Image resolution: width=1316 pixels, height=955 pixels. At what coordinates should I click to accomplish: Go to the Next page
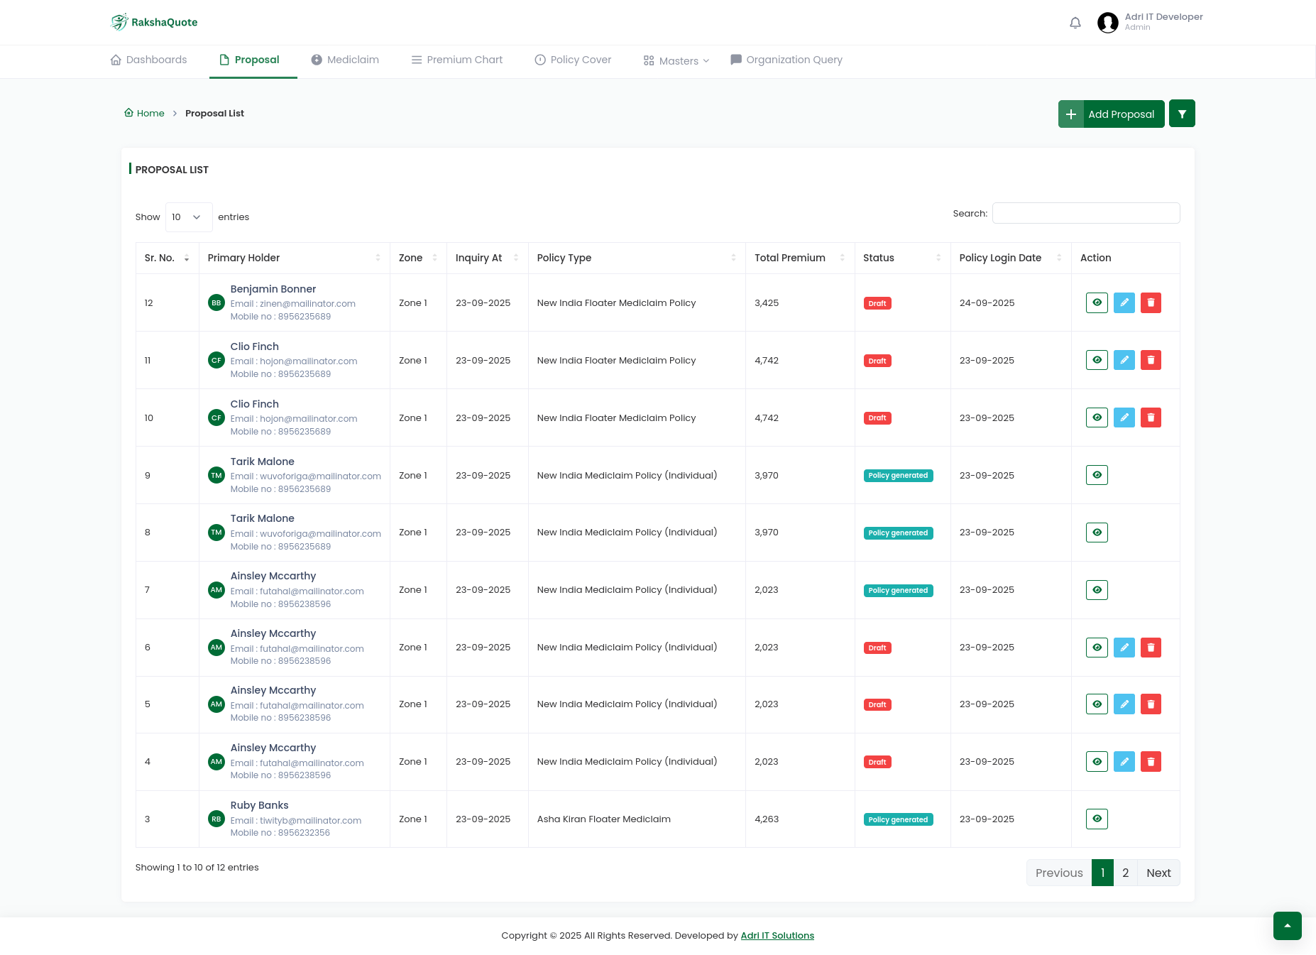(x=1158, y=873)
